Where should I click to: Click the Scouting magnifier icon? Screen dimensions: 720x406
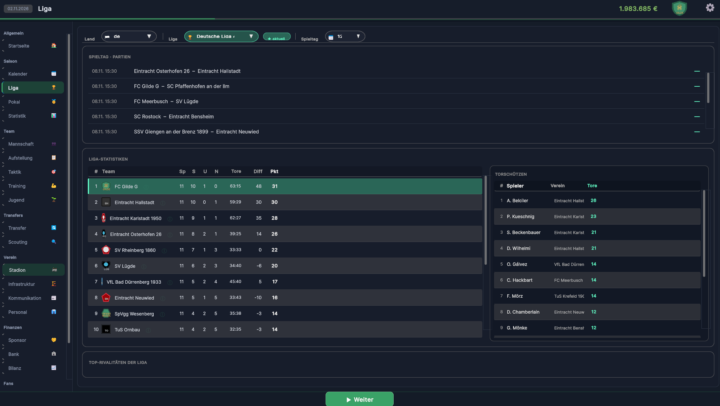point(54,242)
